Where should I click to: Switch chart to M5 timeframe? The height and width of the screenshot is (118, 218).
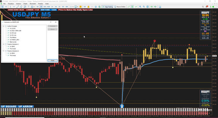click(41, 7)
